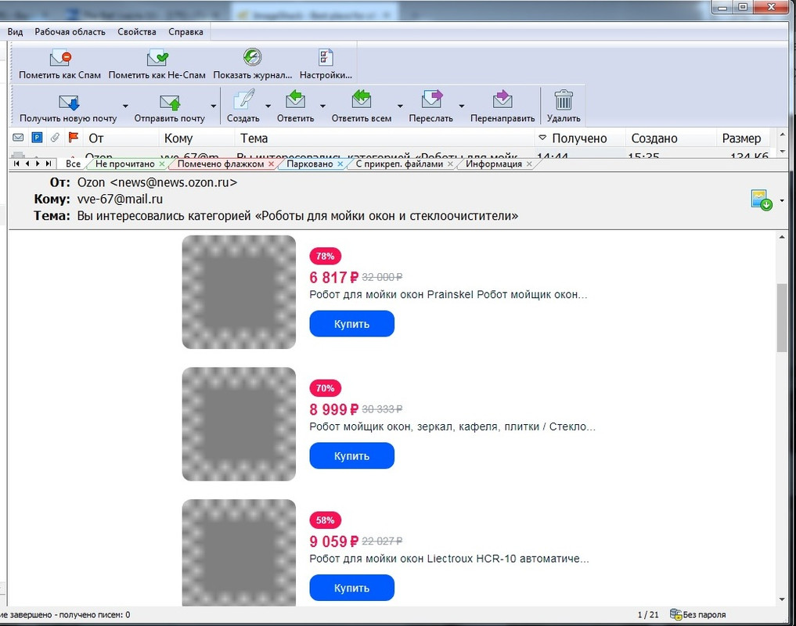Screen dimensions: 796x626
Task: Expand Переслать dropdown arrow
Action: click(x=462, y=106)
